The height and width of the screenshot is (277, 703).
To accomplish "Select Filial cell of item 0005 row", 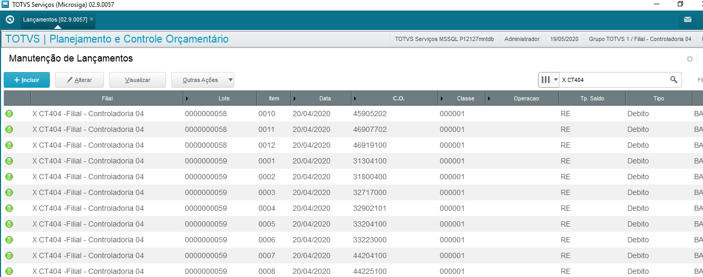I will pyautogui.click(x=88, y=224).
